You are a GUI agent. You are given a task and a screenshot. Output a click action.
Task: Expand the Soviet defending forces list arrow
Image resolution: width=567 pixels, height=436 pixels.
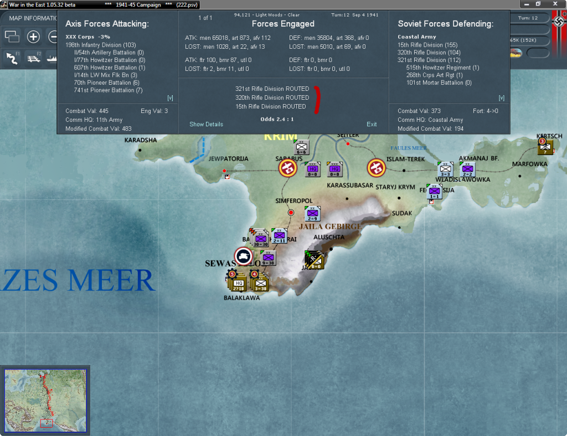point(502,98)
